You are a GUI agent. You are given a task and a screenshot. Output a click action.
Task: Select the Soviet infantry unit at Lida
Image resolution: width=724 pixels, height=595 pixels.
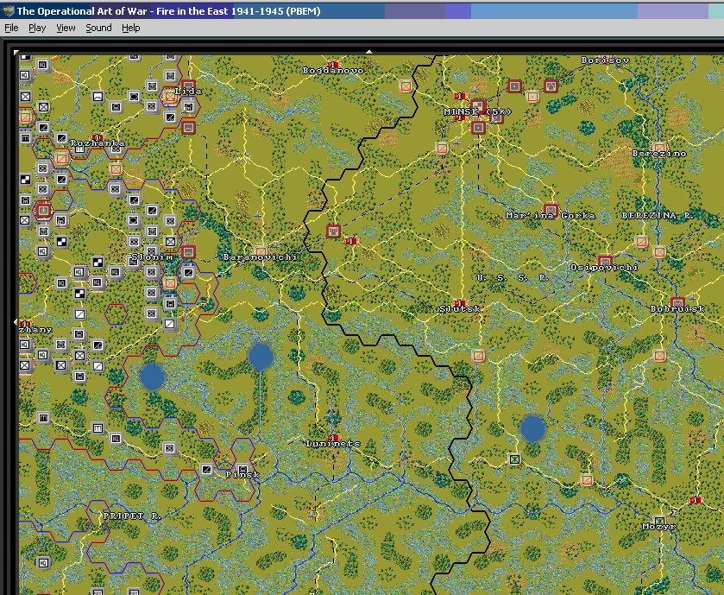[170, 97]
